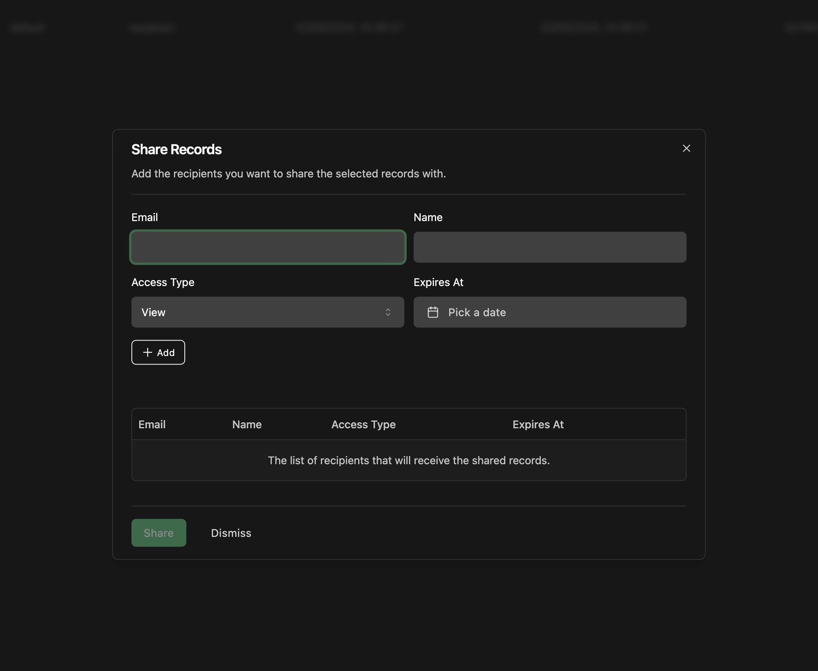Click the Dismiss button
Image resolution: width=818 pixels, height=671 pixels.
pos(231,533)
